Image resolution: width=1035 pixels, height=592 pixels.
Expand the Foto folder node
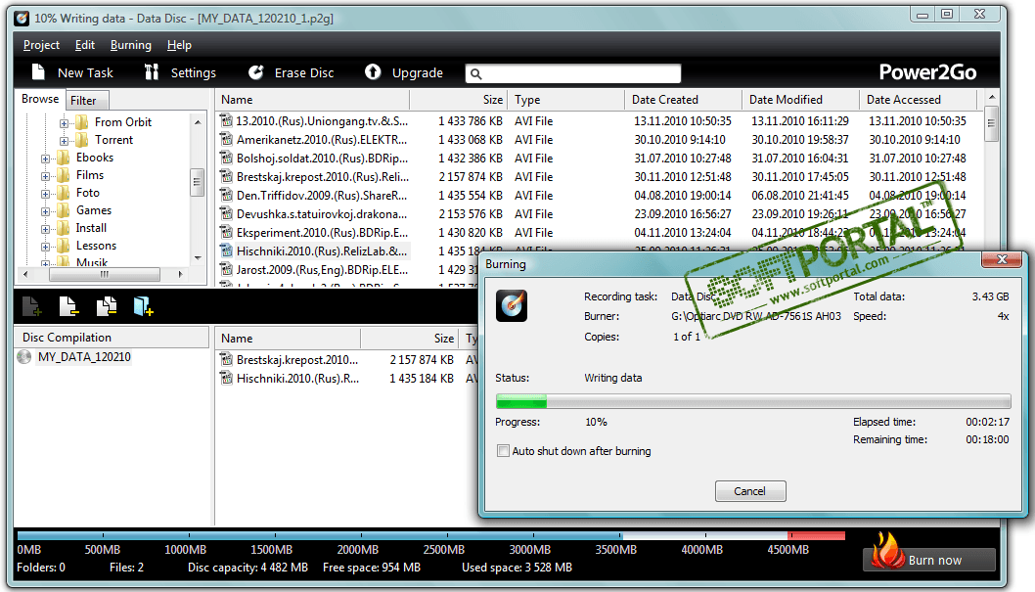click(x=46, y=194)
